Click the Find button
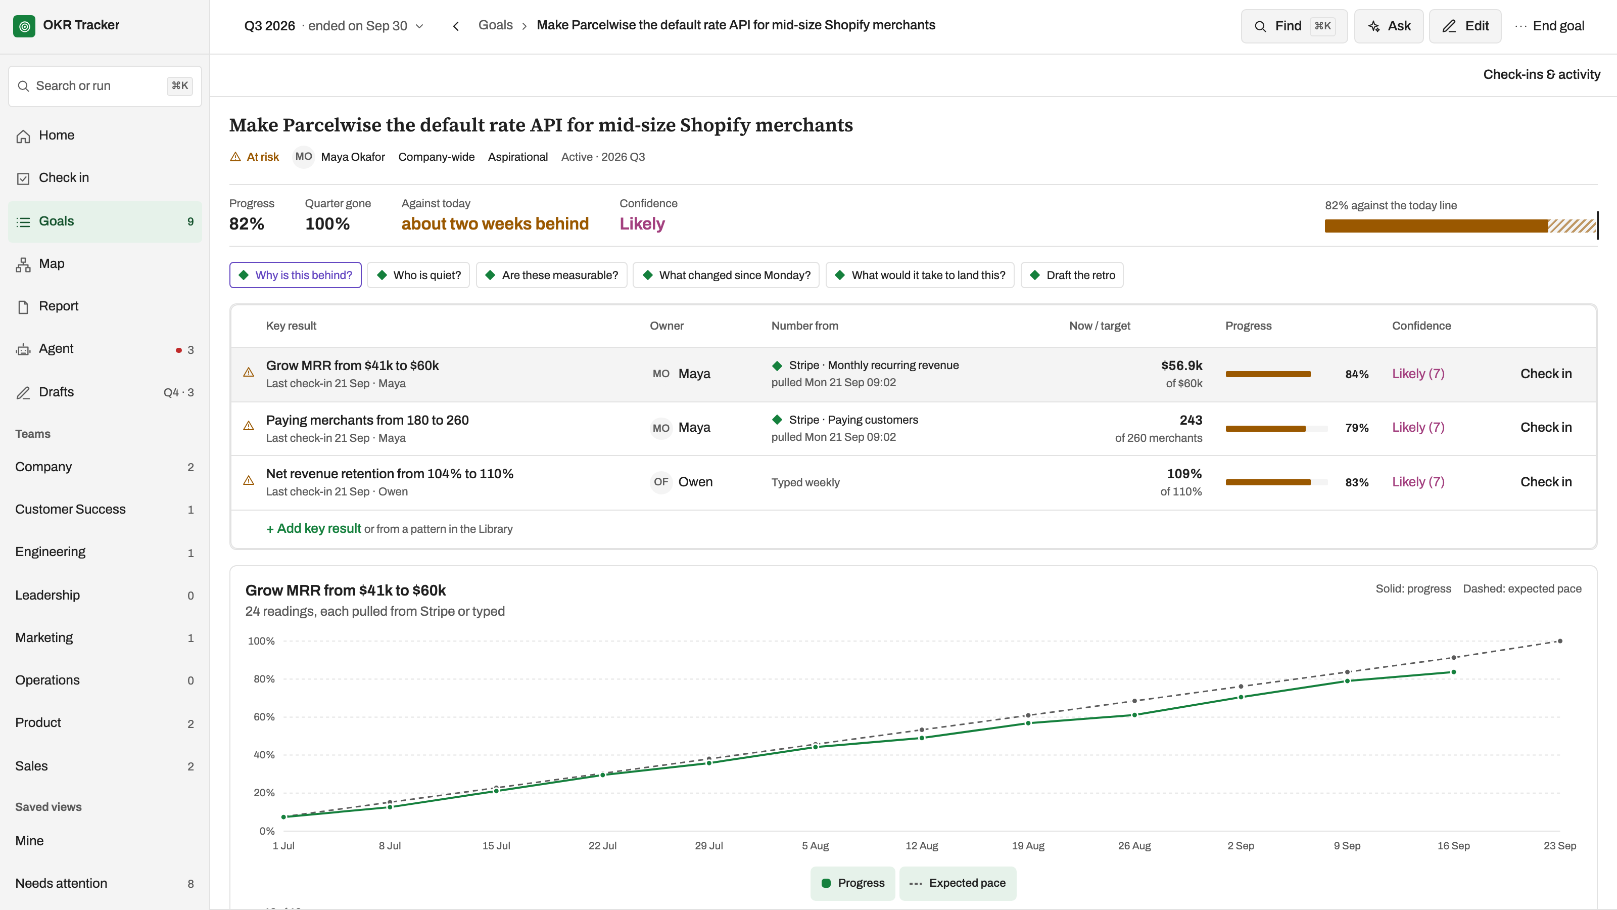 1294,26
